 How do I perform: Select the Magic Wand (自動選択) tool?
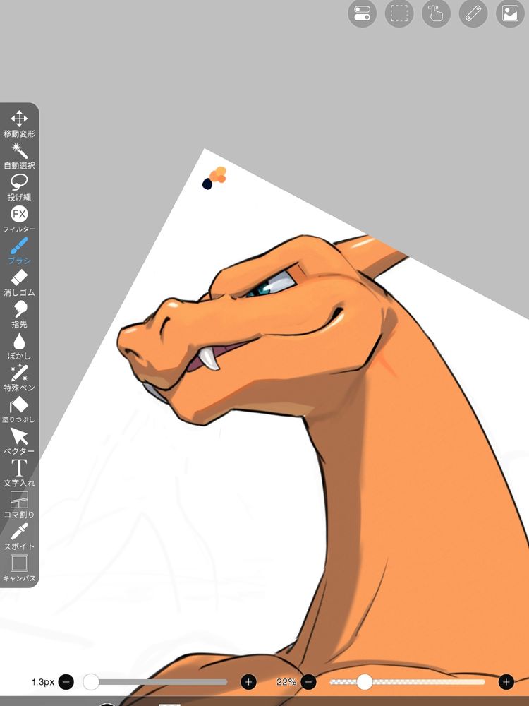19,156
